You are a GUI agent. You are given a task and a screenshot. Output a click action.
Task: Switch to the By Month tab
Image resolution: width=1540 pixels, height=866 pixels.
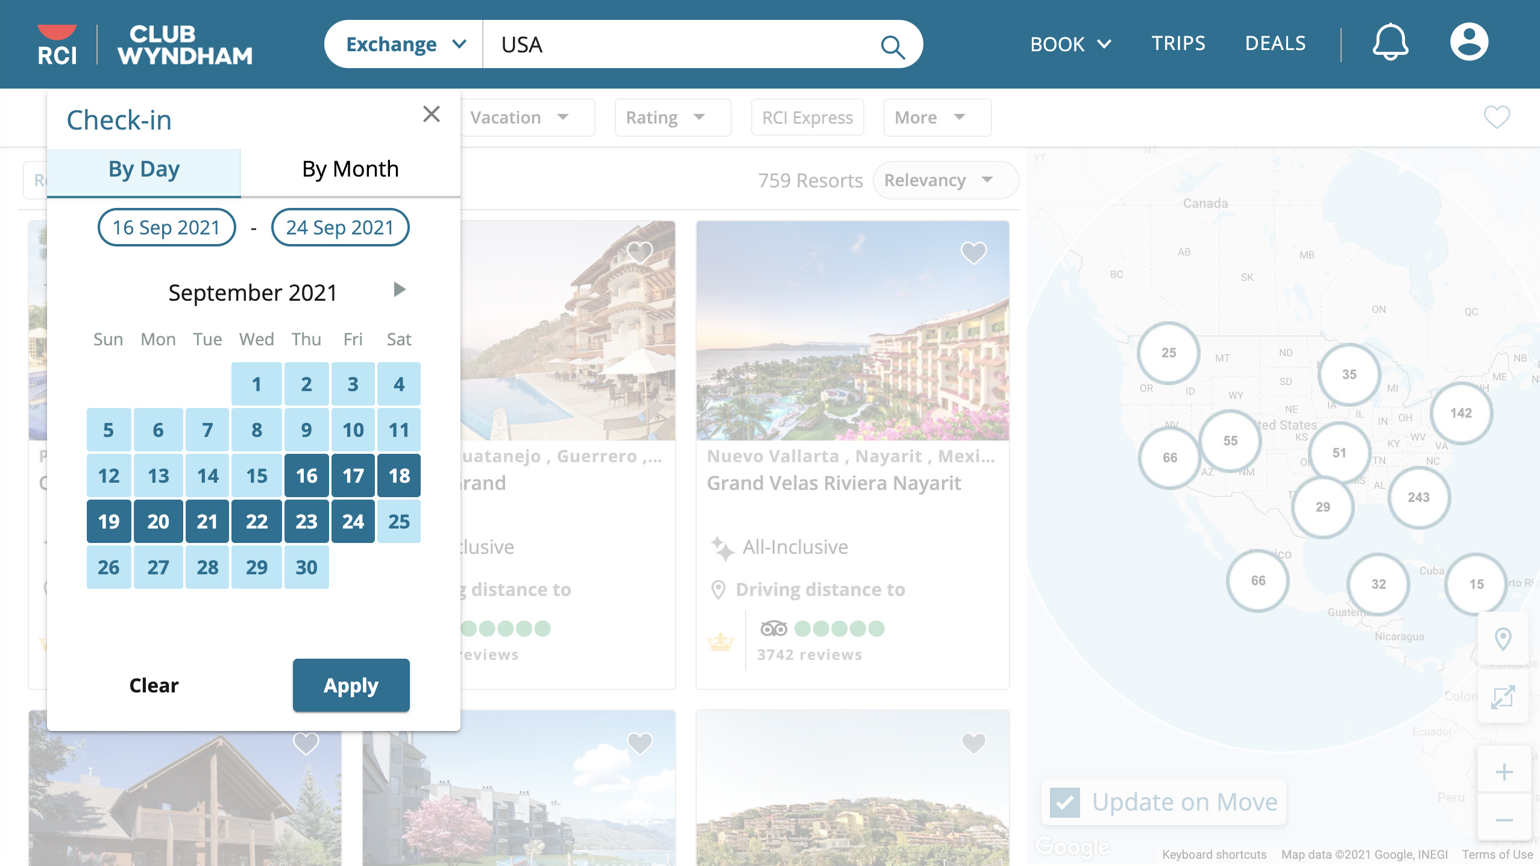[x=350, y=169]
